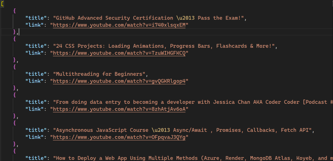Click the opening brace before CSS Projects entry
Image resolution: width=333 pixels, height=161 pixels.
tap(15, 39)
